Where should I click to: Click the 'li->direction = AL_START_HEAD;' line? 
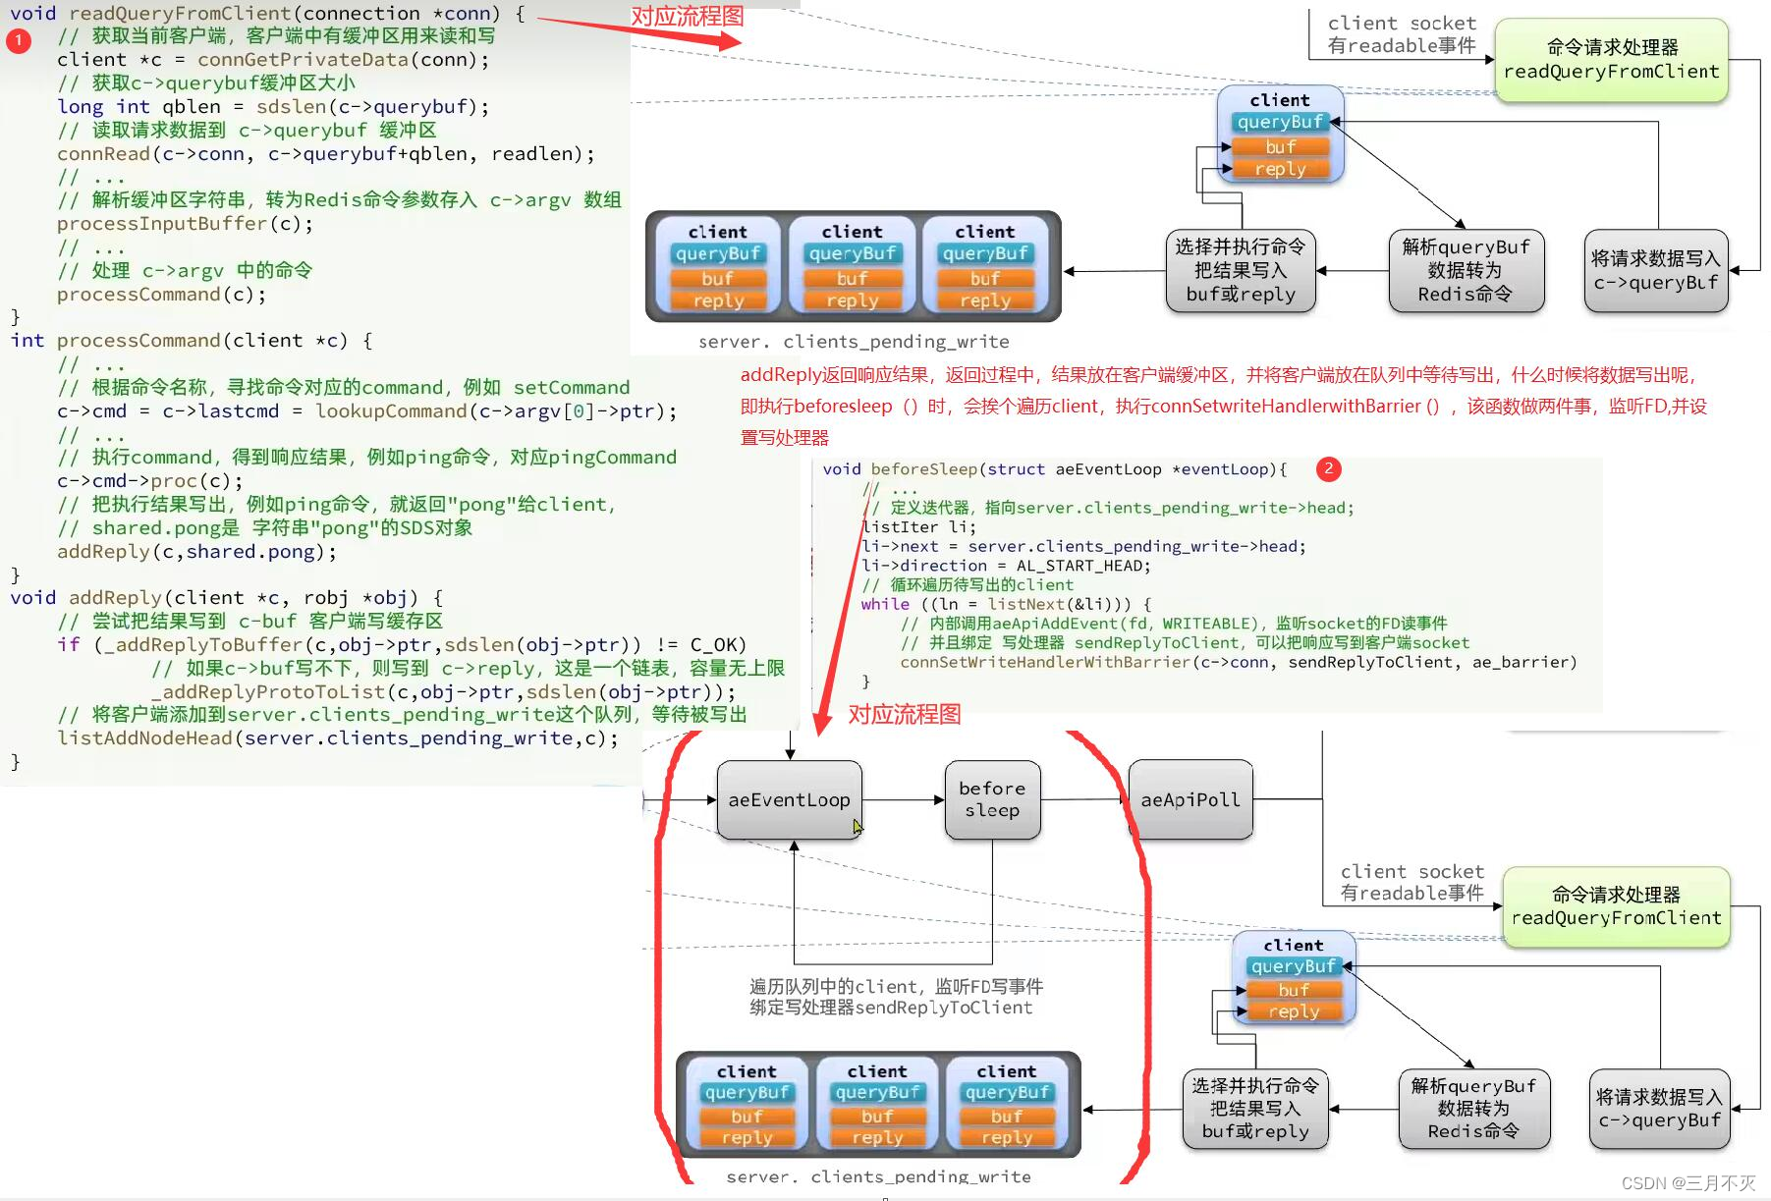[1006, 566]
